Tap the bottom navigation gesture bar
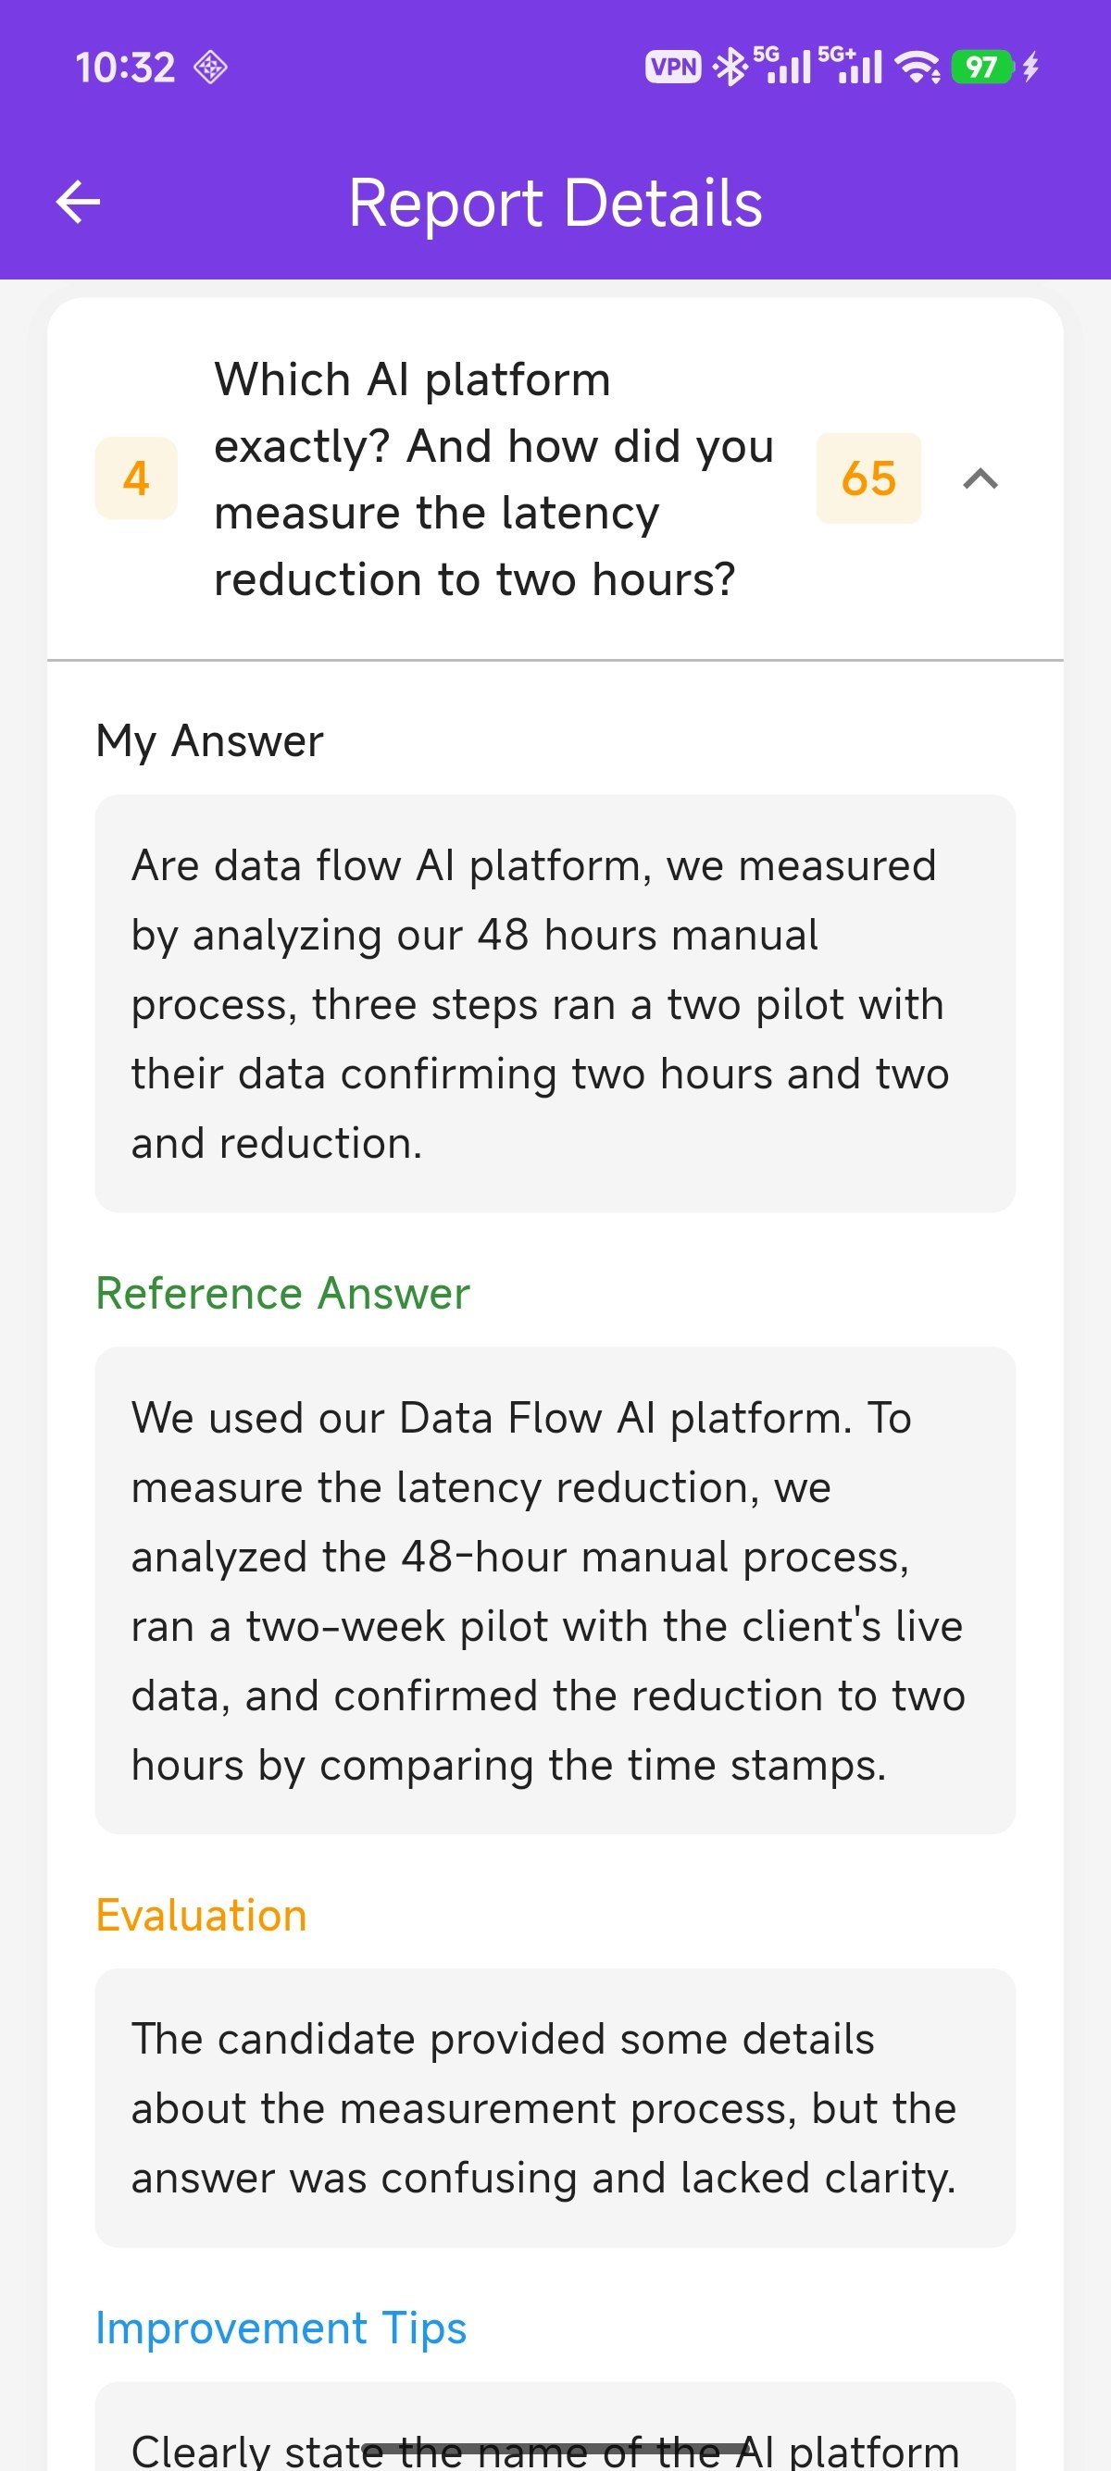Image resolution: width=1111 pixels, height=2471 pixels. click(x=555, y=2448)
